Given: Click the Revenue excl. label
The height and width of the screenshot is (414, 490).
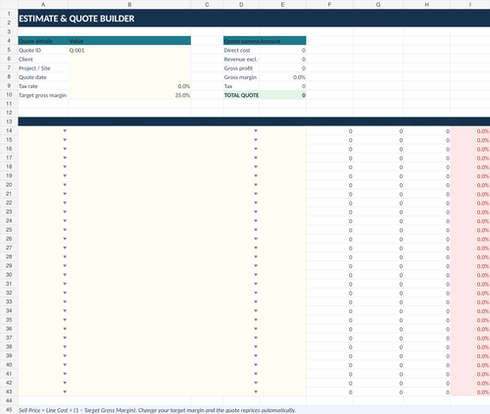Looking at the screenshot, I should click(x=241, y=59).
